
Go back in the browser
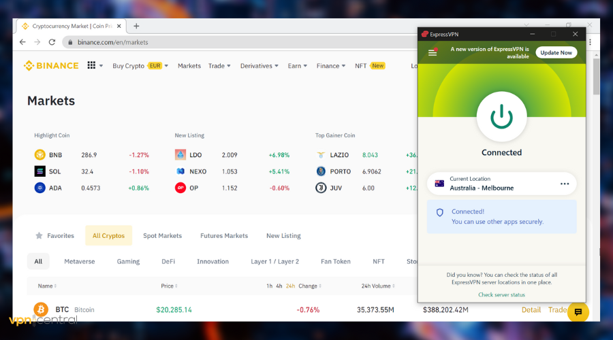tap(22, 42)
